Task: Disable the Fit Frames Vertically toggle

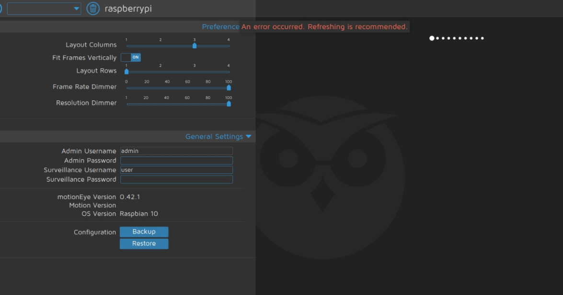Action: (x=130, y=57)
